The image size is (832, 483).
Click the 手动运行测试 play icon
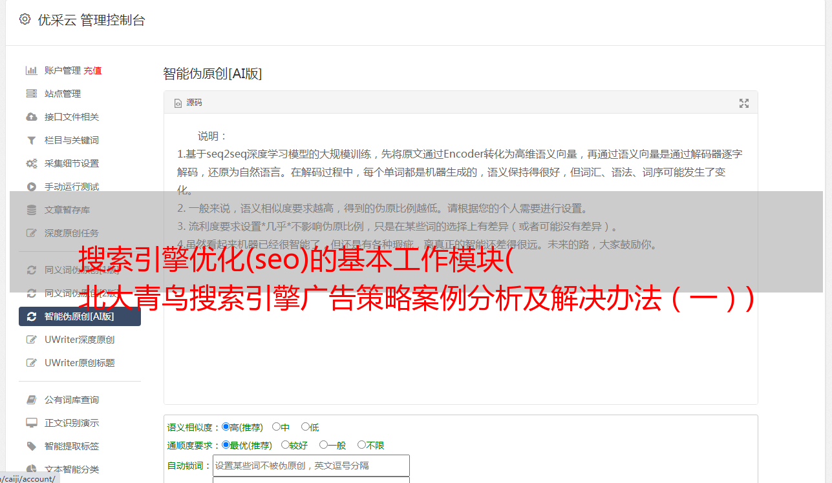pos(31,187)
